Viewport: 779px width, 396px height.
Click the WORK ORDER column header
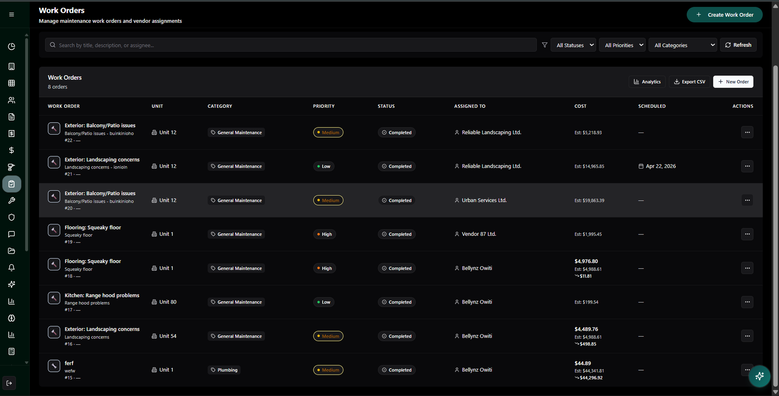[x=64, y=106]
